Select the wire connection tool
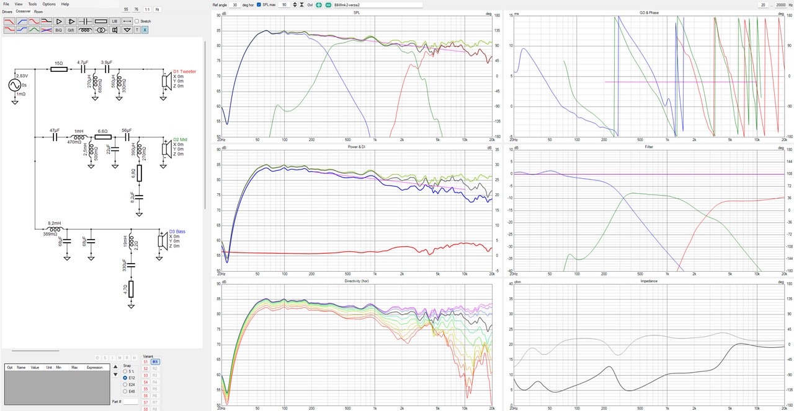This screenshot has height=411, width=794. 127,21
